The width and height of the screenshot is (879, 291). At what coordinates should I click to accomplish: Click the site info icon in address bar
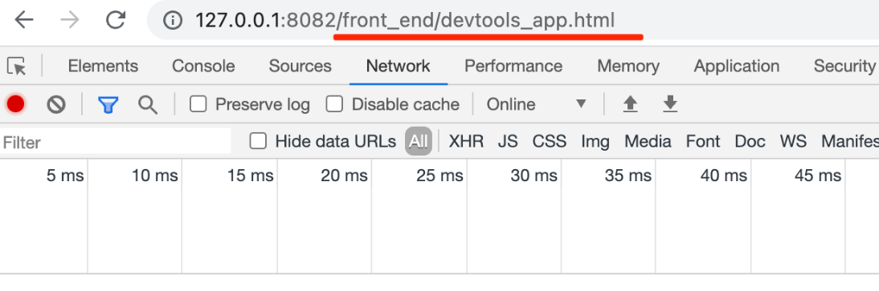pos(173,21)
